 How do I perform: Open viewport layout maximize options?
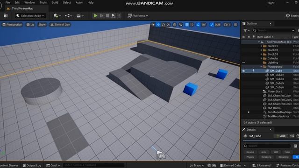(235, 25)
